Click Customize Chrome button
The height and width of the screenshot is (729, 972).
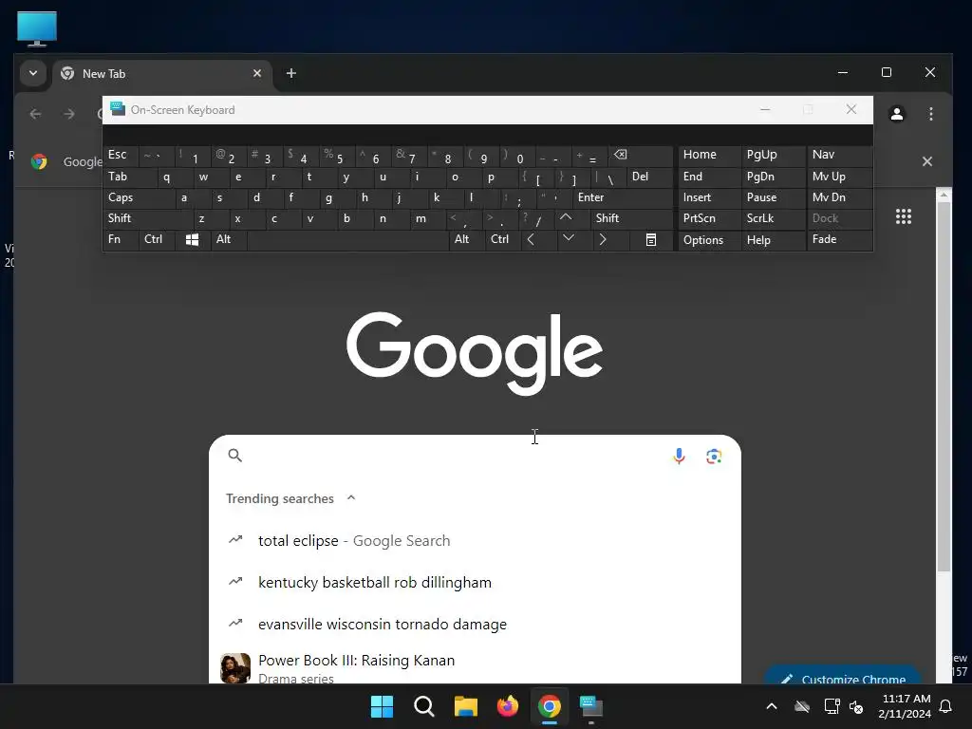pos(842,676)
